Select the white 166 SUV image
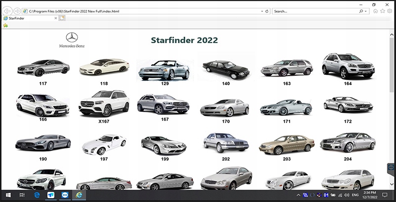The image size is (396, 202). point(43,105)
